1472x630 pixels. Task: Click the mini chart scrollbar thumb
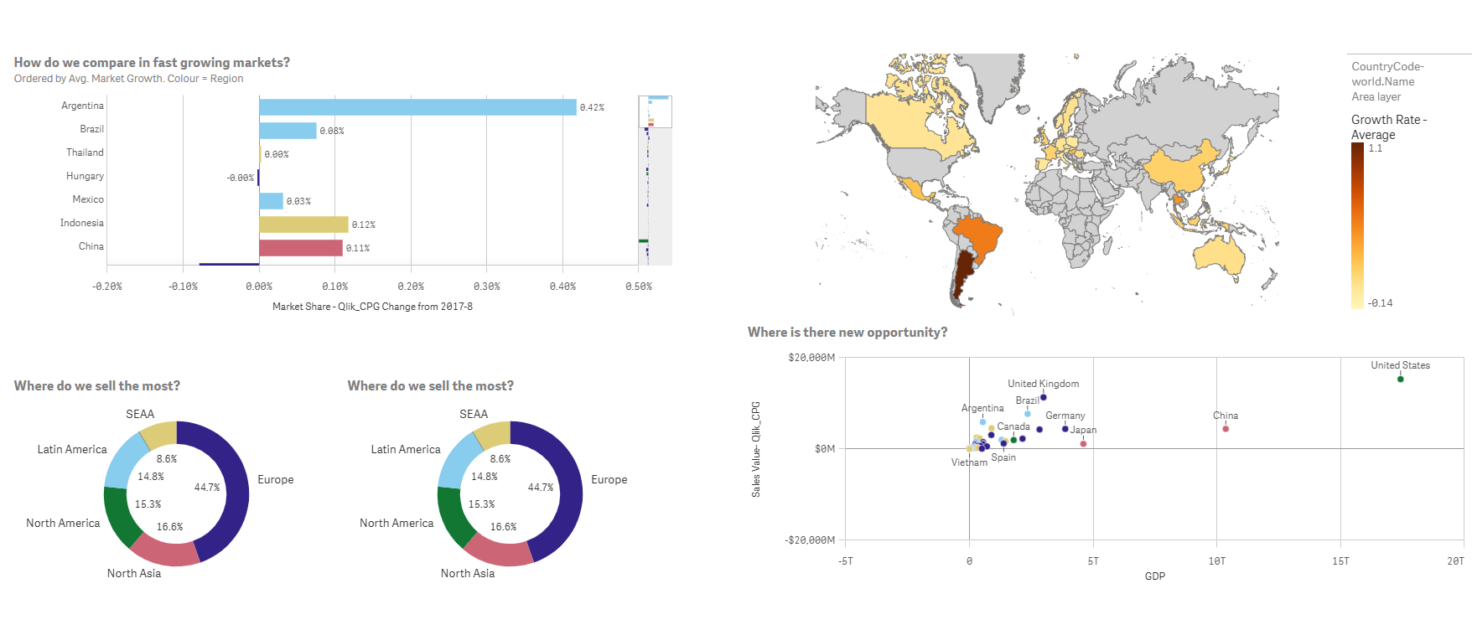click(x=655, y=111)
